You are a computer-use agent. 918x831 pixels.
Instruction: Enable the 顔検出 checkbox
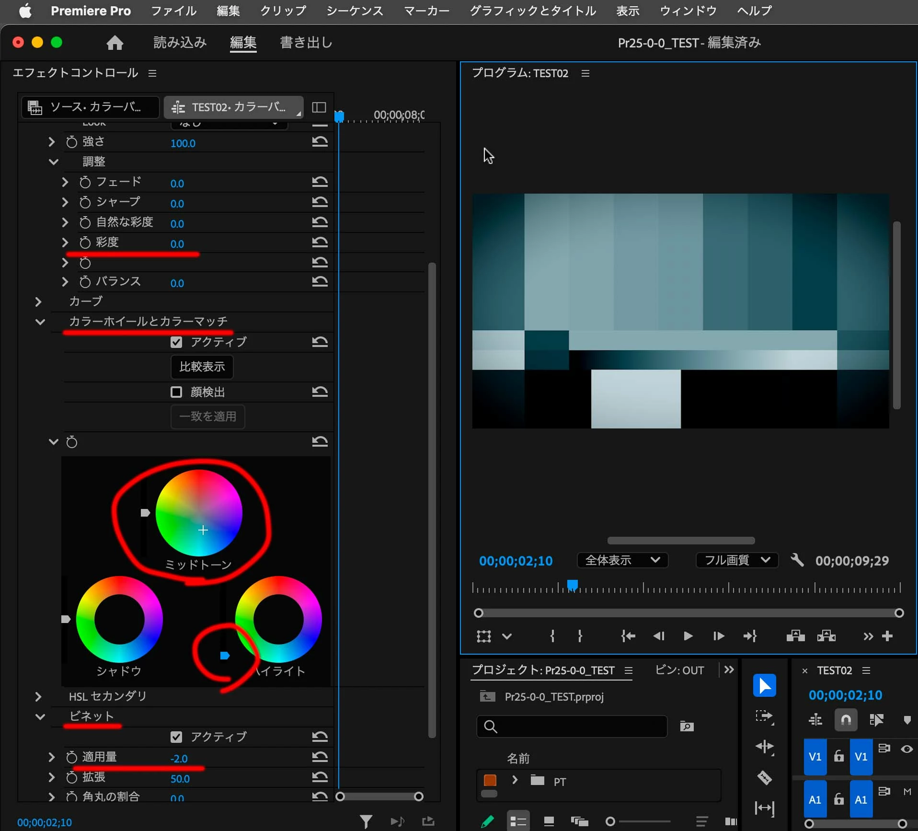coord(176,392)
